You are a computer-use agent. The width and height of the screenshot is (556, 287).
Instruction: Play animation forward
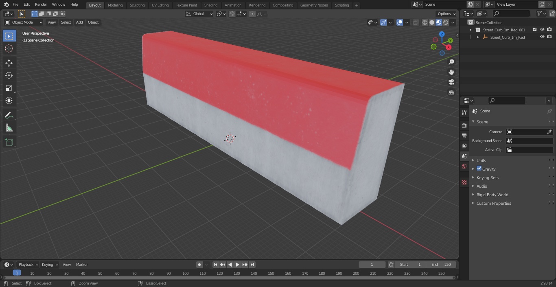click(x=237, y=265)
